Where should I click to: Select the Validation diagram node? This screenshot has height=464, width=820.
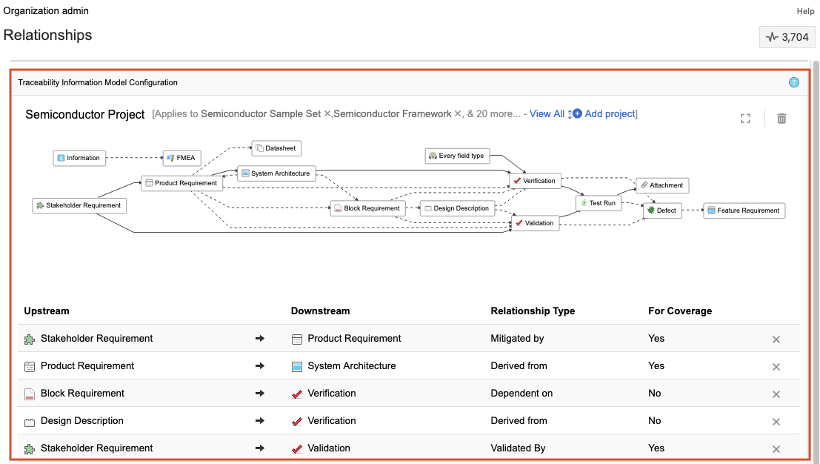tap(535, 223)
